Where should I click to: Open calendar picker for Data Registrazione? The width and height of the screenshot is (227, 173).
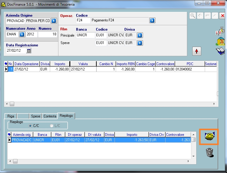(29, 51)
